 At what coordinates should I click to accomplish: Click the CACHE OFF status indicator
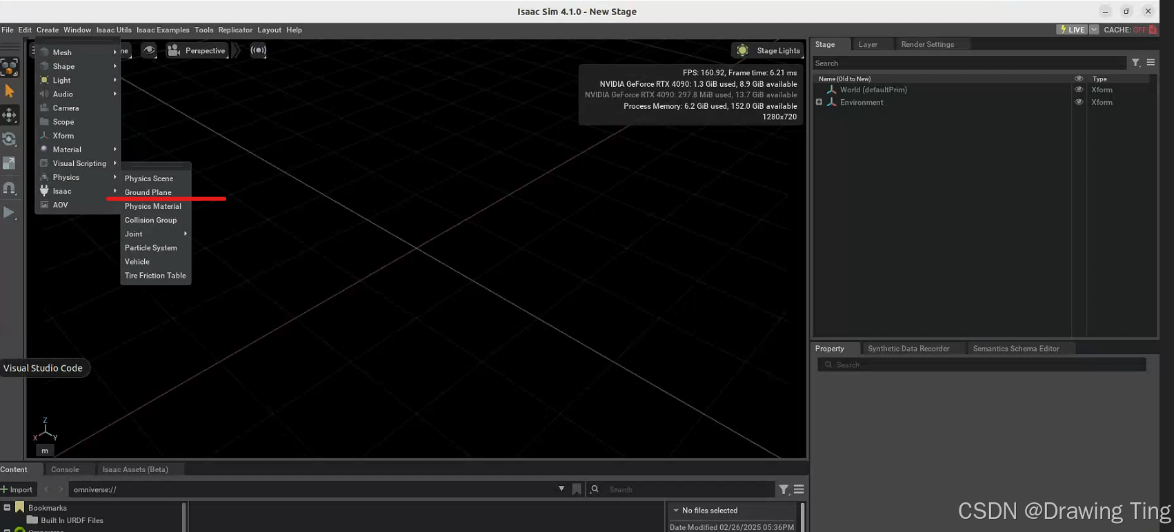(1130, 30)
